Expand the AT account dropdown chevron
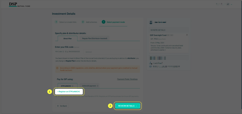This screenshot has height=114, width=242. (231, 4)
